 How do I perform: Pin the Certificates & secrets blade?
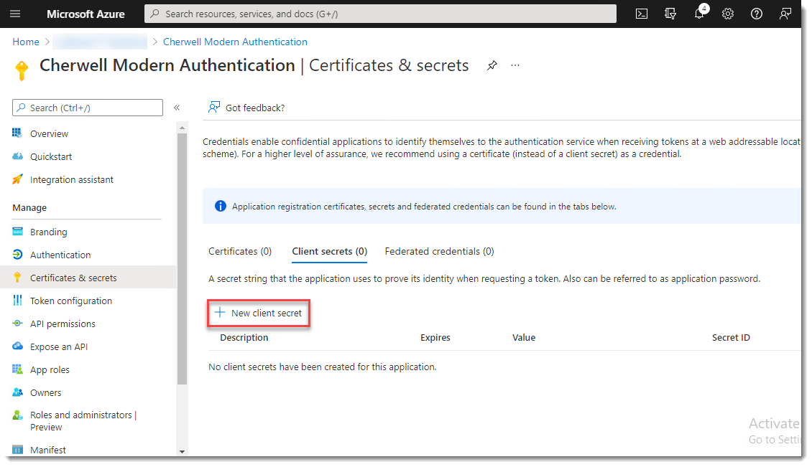[x=492, y=65]
